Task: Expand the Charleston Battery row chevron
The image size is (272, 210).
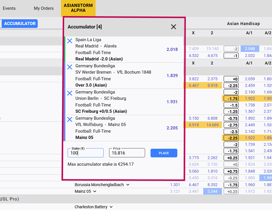Action: pyautogui.click(x=111, y=207)
